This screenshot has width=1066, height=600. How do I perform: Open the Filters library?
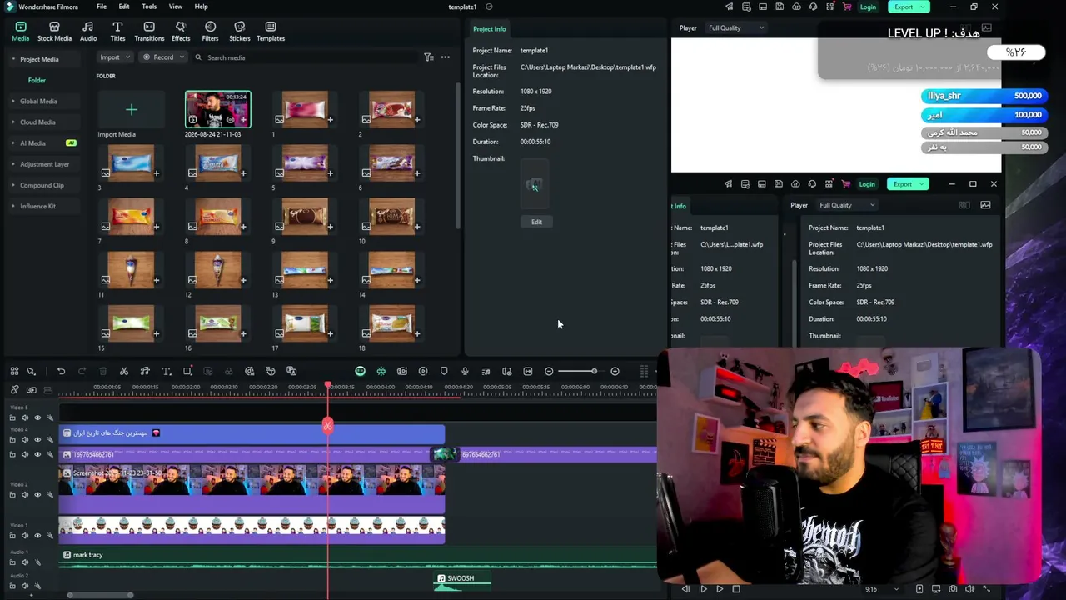[x=210, y=32]
